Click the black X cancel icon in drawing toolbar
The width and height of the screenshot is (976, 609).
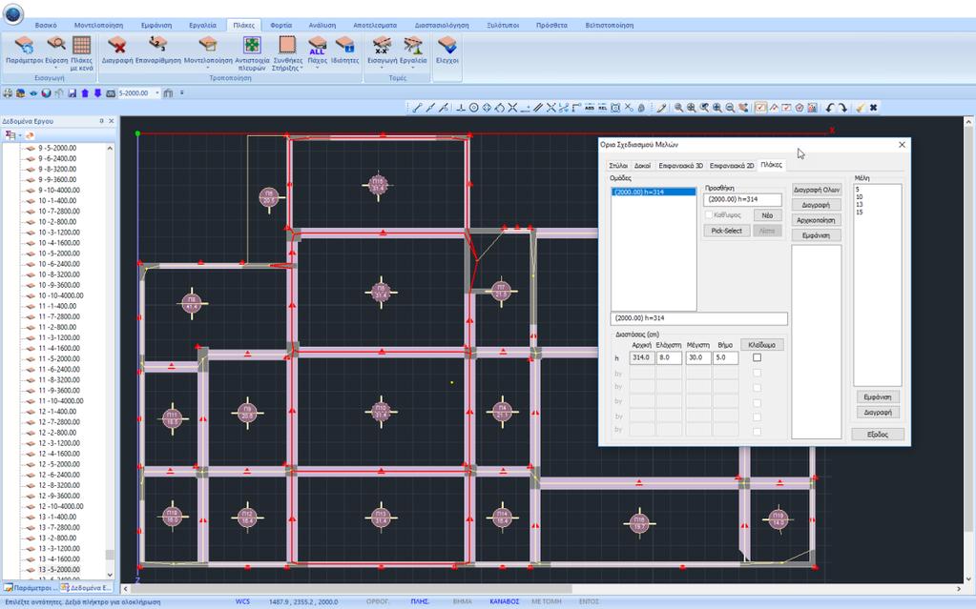(x=873, y=108)
